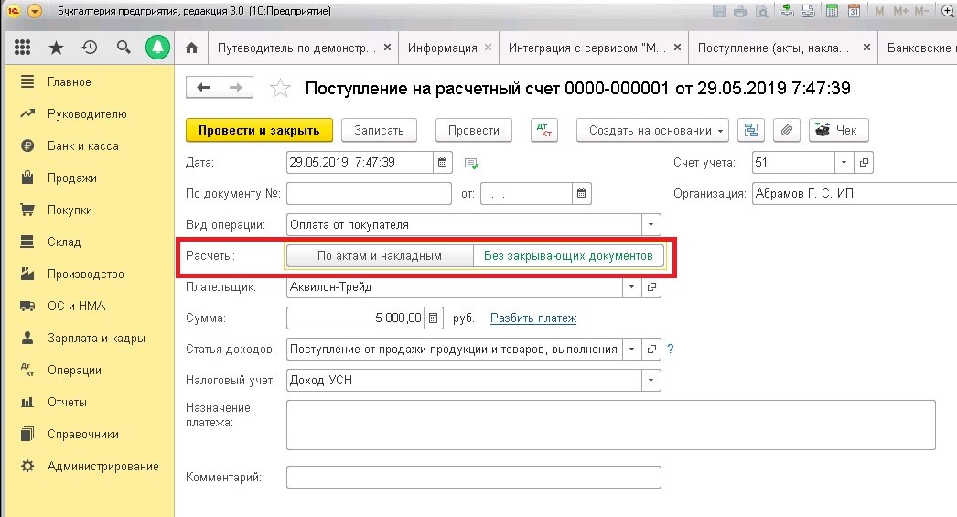Expand 'Налоговый учет' dropdown
The image size is (957, 517).
(x=651, y=380)
